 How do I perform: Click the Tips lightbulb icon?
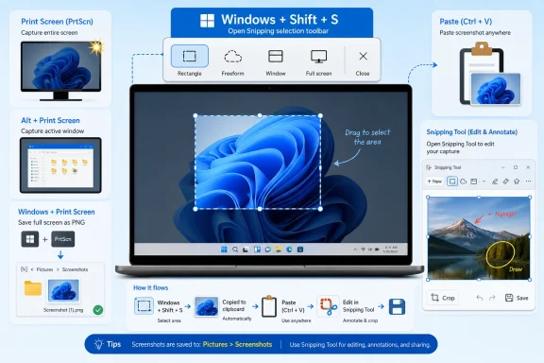(x=99, y=344)
